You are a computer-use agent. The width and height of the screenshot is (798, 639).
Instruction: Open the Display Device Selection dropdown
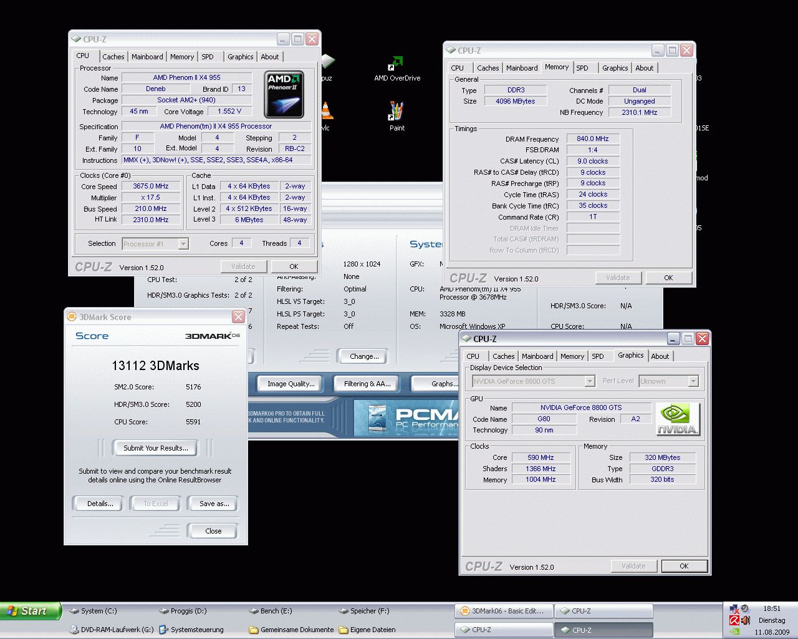click(533, 381)
